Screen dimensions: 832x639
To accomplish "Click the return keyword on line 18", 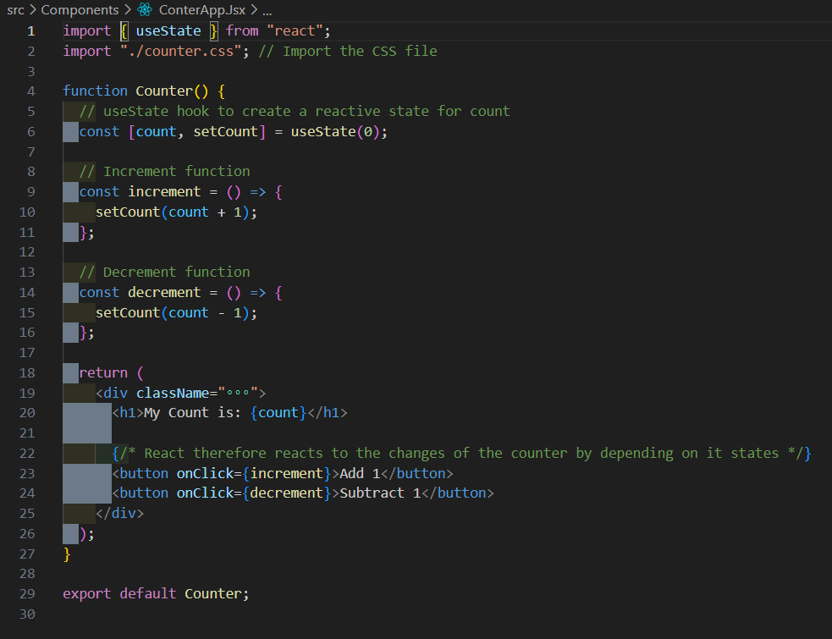I will pyautogui.click(x=103, y=372).
